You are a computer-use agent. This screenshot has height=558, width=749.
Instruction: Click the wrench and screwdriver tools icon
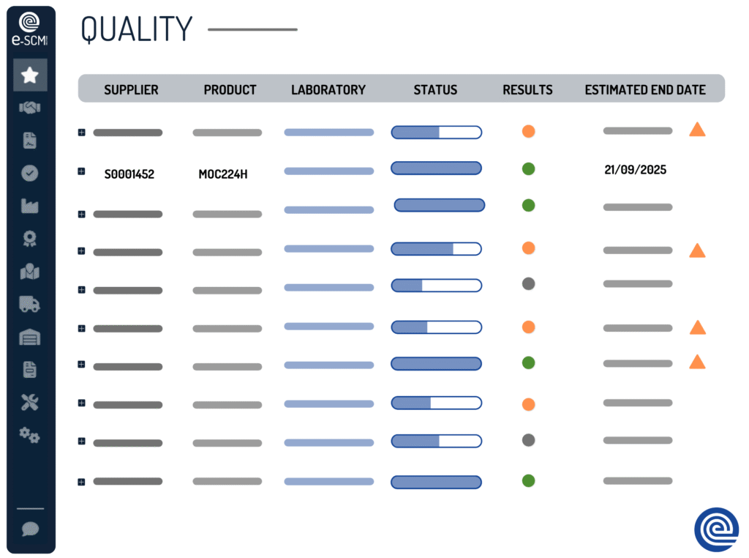coord(30,402)
